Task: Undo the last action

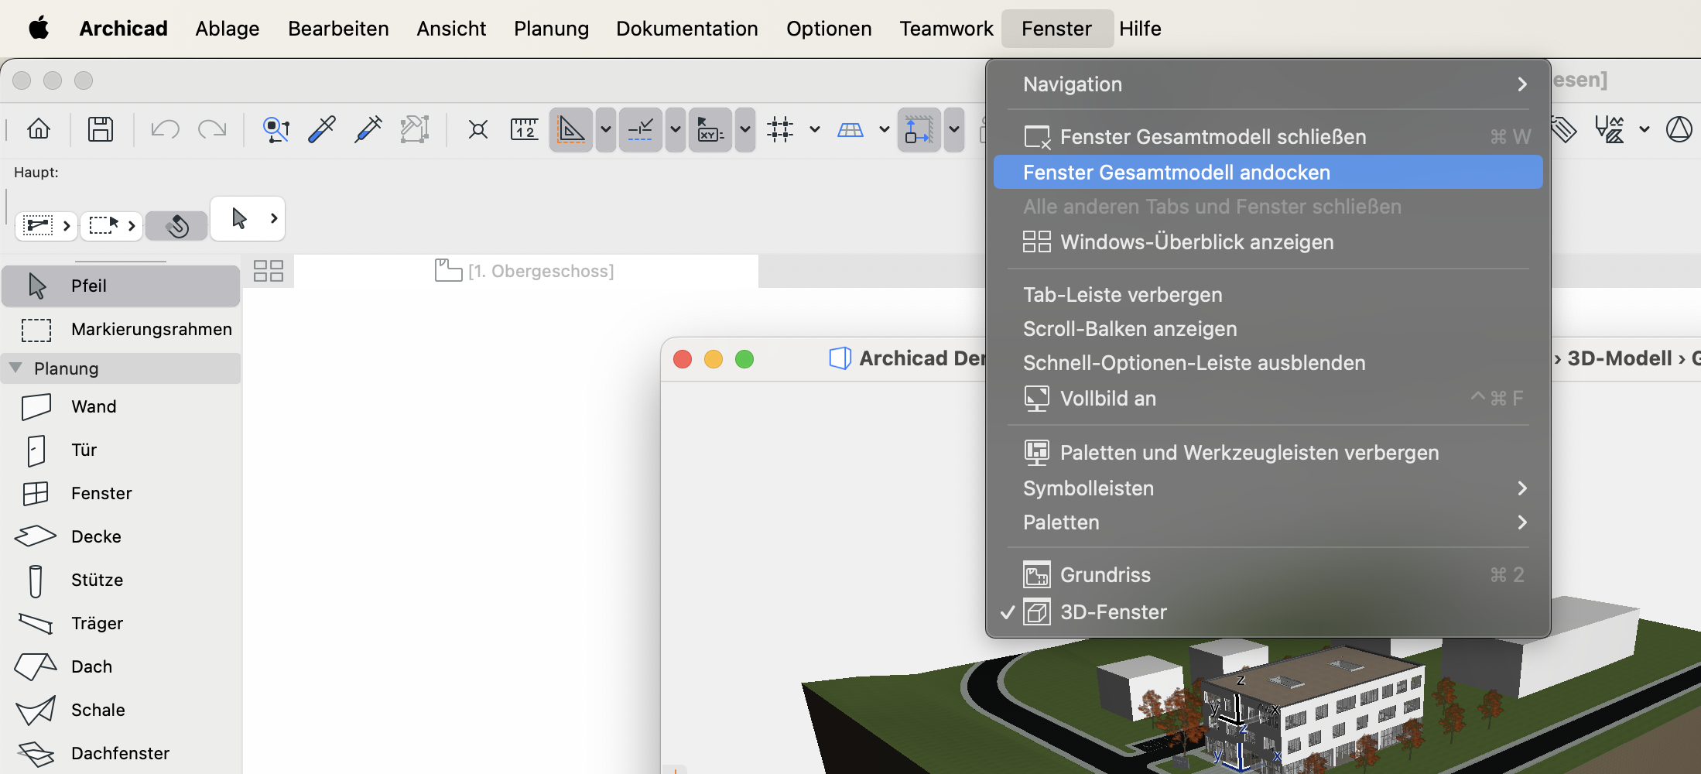Action: [x=165, y=129]
